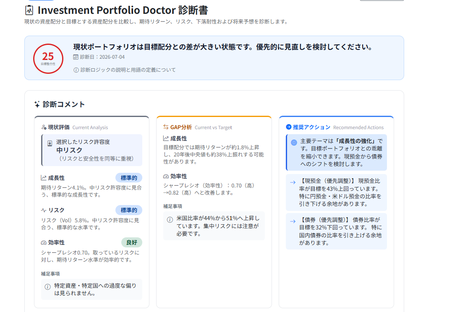Viewport: 460px width, 312px height.
Task: Click the 補足事項 label in 現状評価 panel
Action: point(50,273)
